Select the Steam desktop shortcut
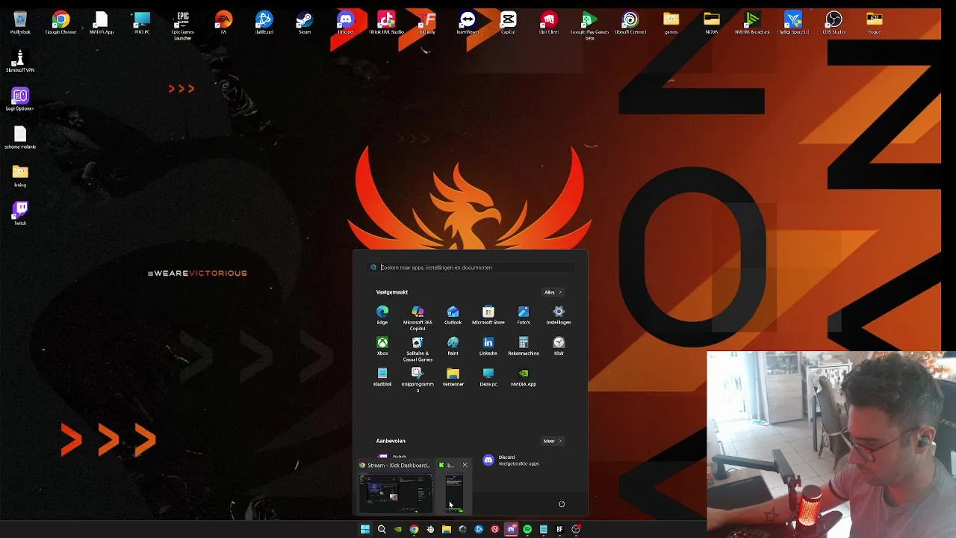This screenshot has height=538, width=956. [305, 22]
